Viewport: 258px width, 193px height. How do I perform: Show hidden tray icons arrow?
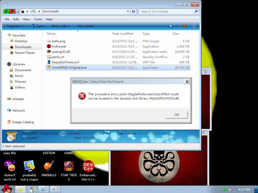(x=218, y=189)
